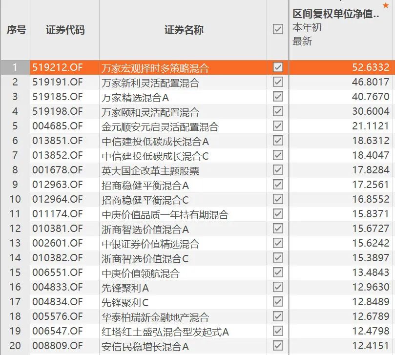395x355 pixels.
Task: Sort by 序号 column header
Action: tap(17, 30)
